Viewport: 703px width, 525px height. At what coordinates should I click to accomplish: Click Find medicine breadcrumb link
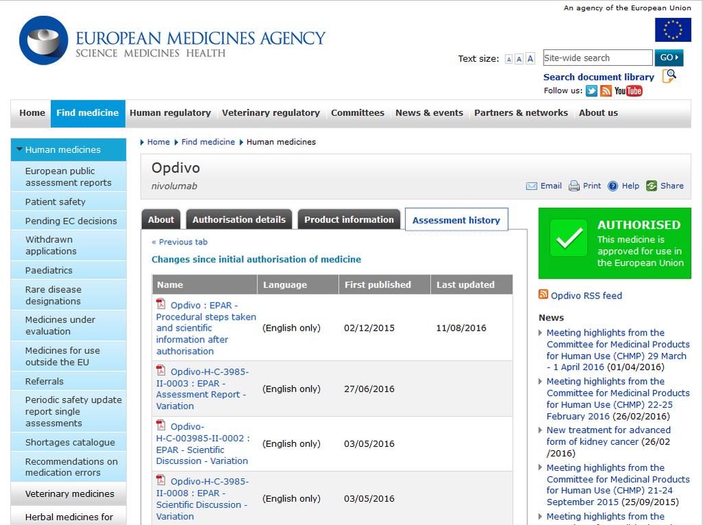(208, 142)
